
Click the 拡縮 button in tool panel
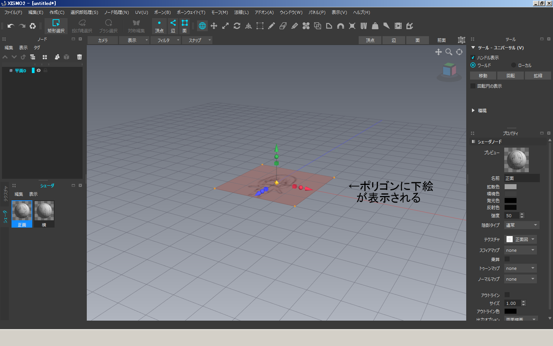538,76
